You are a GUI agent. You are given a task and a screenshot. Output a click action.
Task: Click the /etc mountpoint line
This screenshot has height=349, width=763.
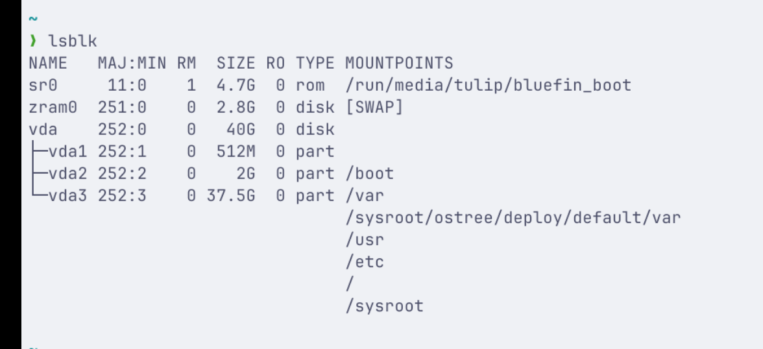coord(364,262)
